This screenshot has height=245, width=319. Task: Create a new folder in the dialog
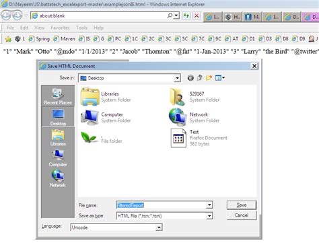pos(209,78)
